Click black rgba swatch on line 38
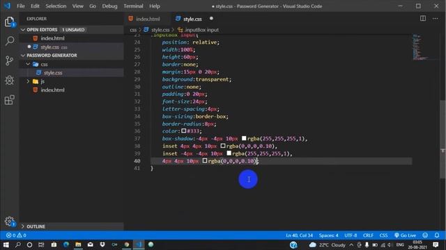The height and width of the screenshot is (250, 446). [x=223, y=146]
